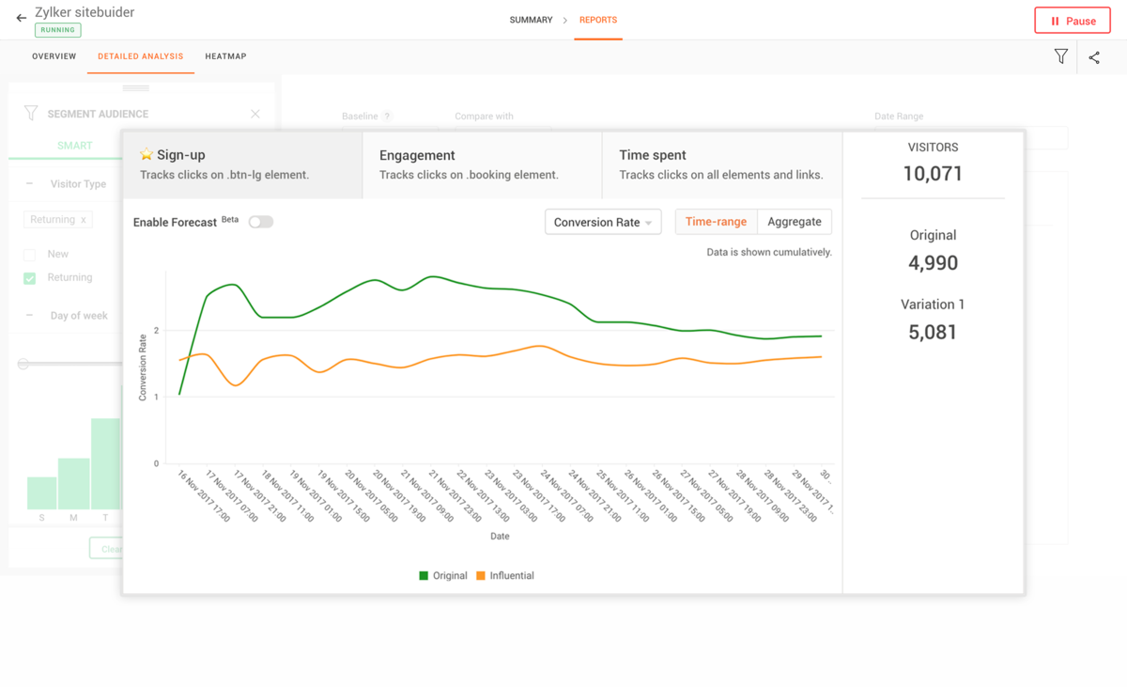Click the 'Data is shown cumulatively' note
The image size is (1127, 687).
tap(769, 253)
